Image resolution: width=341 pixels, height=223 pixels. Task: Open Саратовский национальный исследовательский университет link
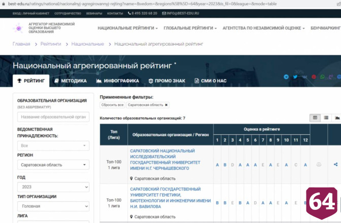point(165,160)
